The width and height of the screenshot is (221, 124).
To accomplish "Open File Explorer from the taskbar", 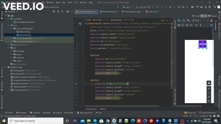I will point(89,121).
